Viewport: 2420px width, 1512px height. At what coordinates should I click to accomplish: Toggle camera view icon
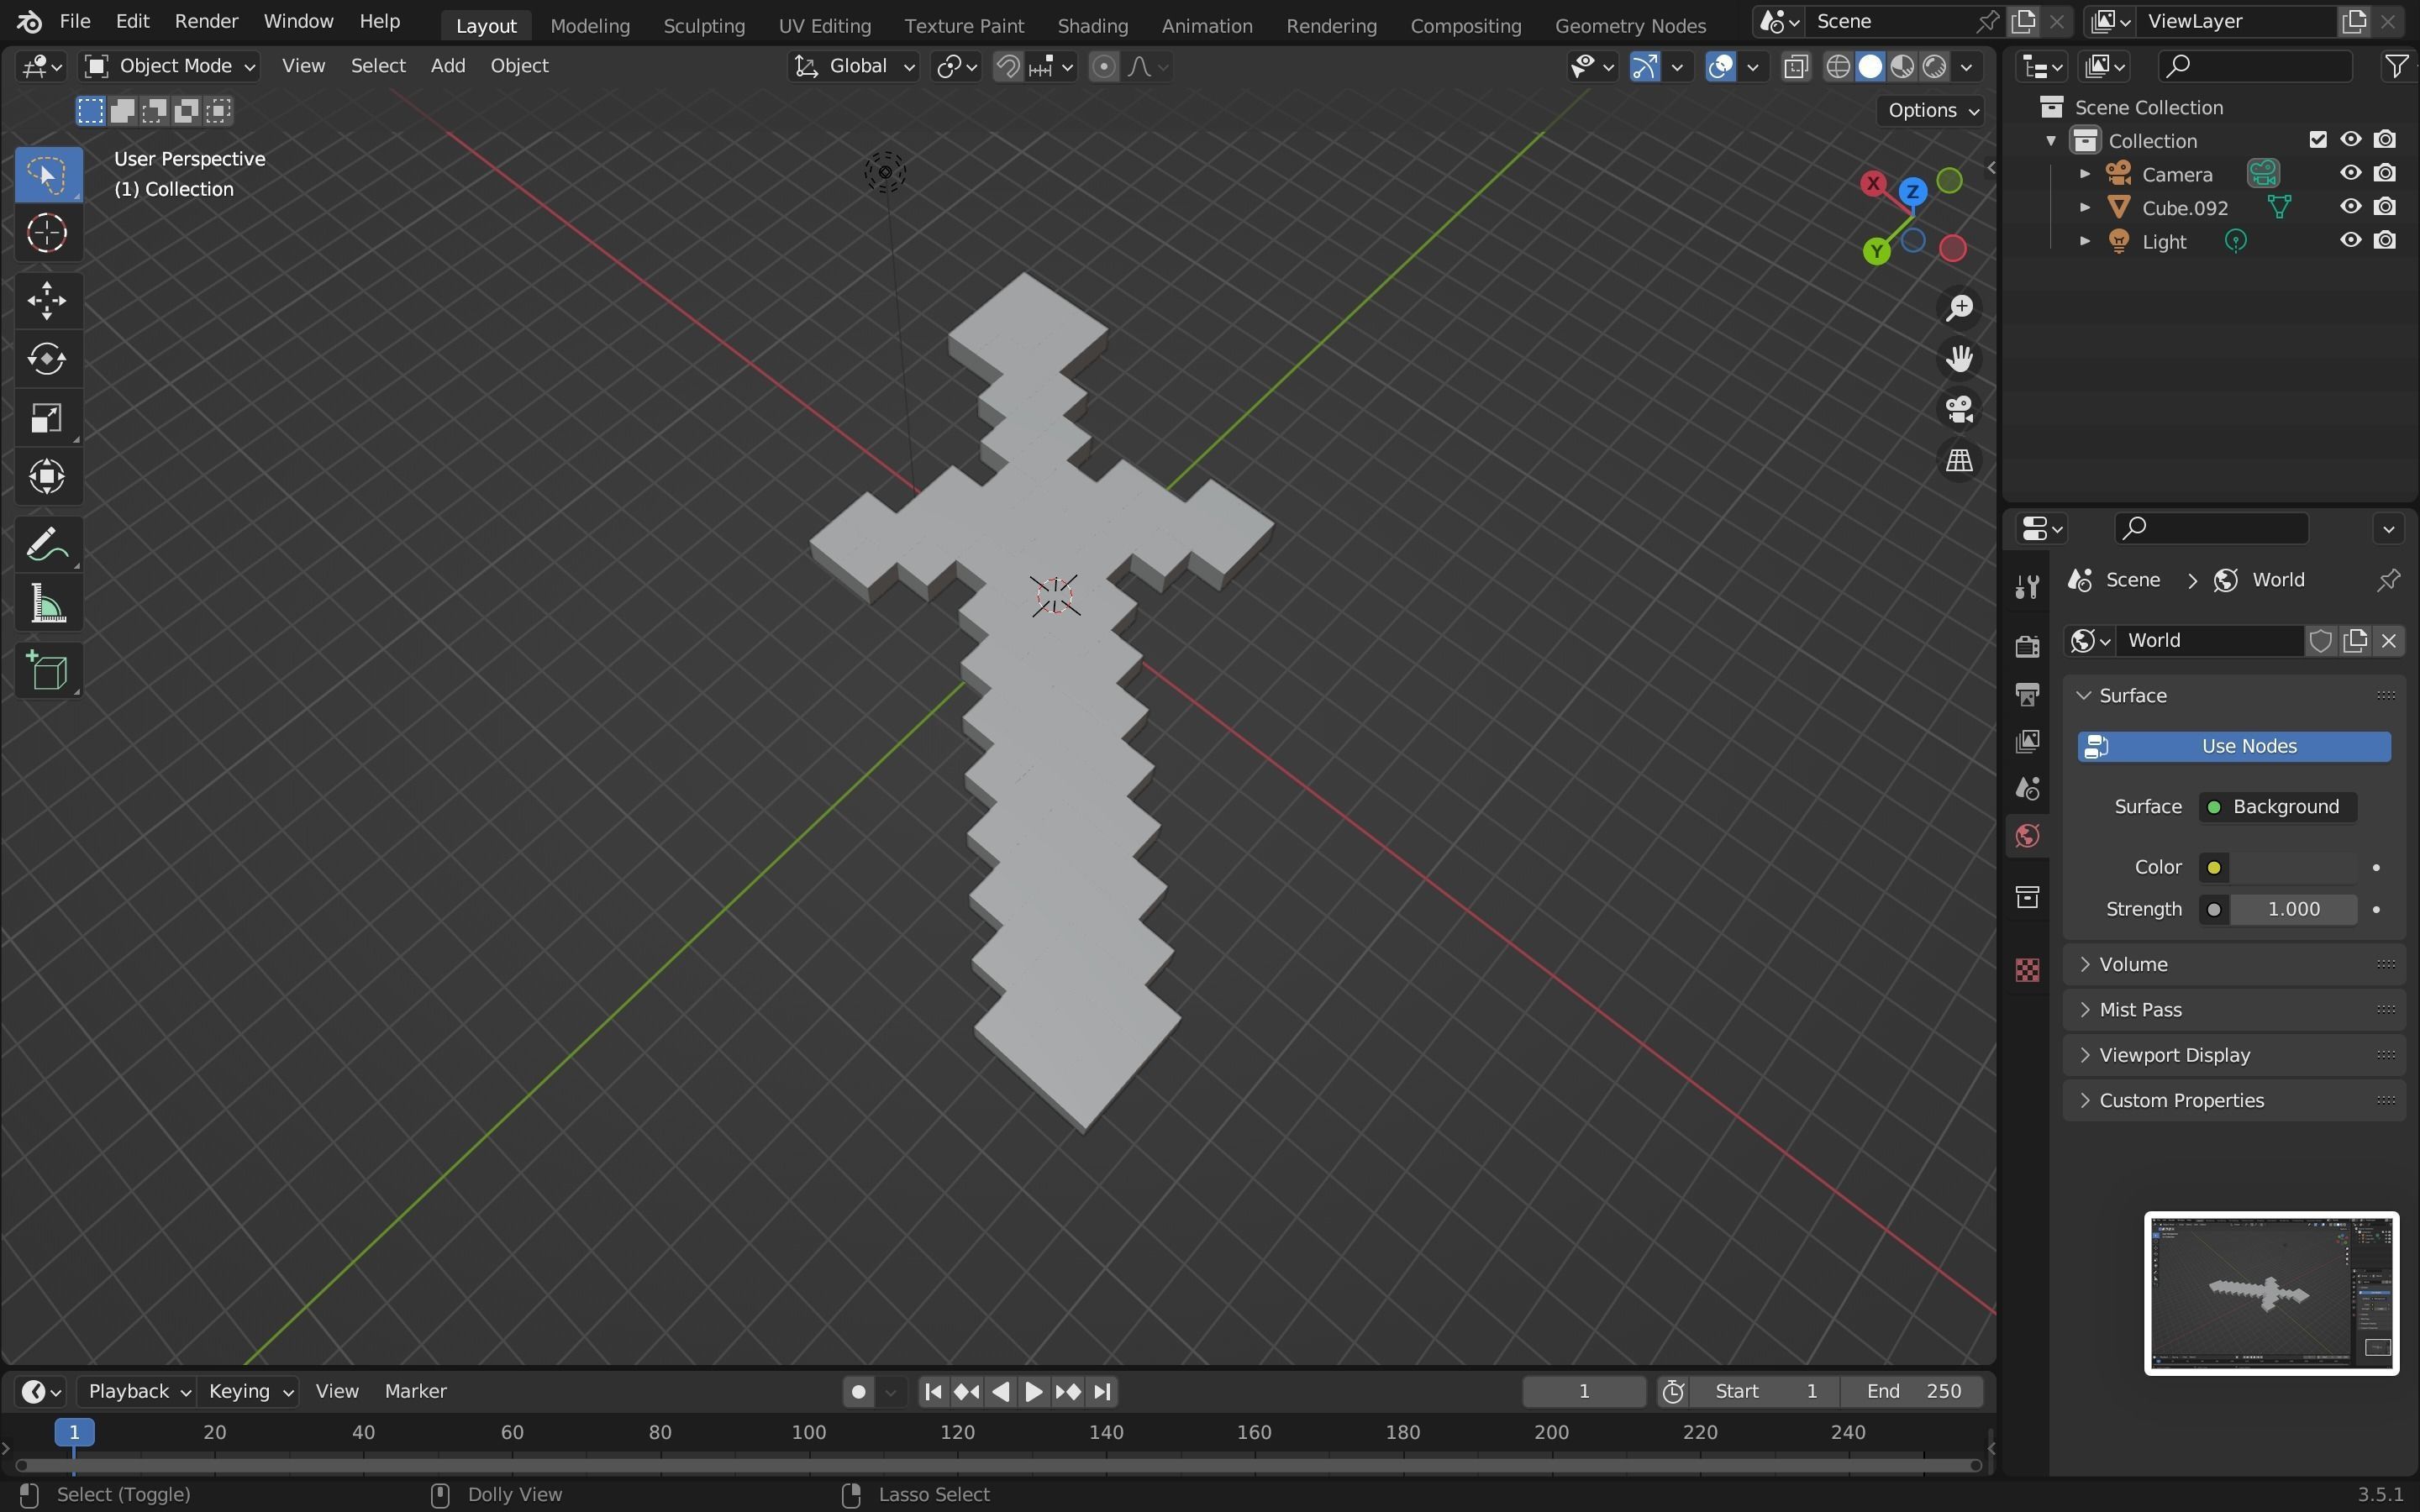coord(1959,410)
